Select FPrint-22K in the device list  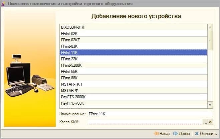coord(134,59)
